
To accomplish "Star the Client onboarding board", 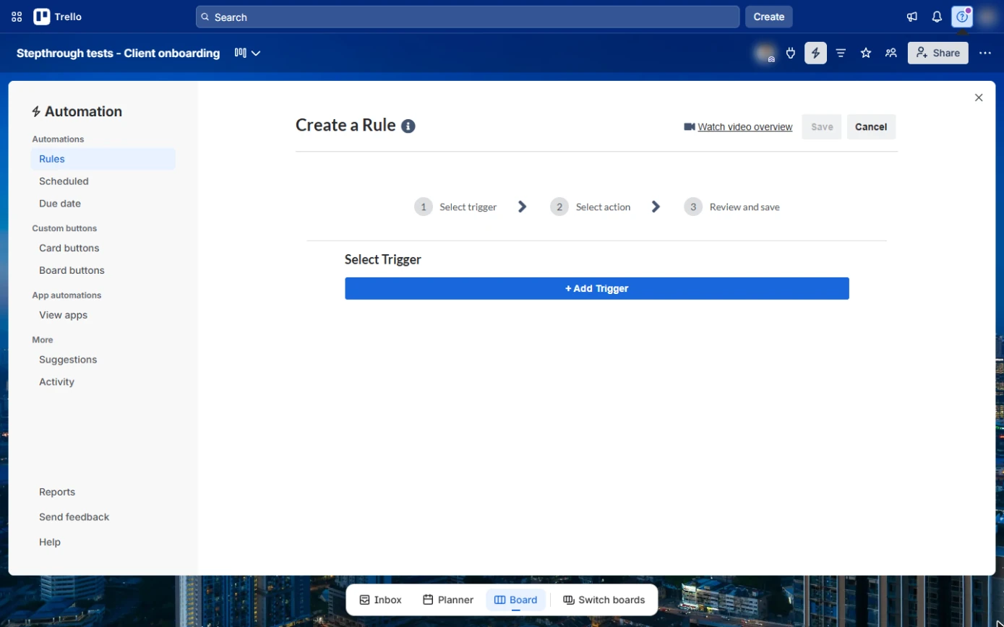I will pos(866,53).
